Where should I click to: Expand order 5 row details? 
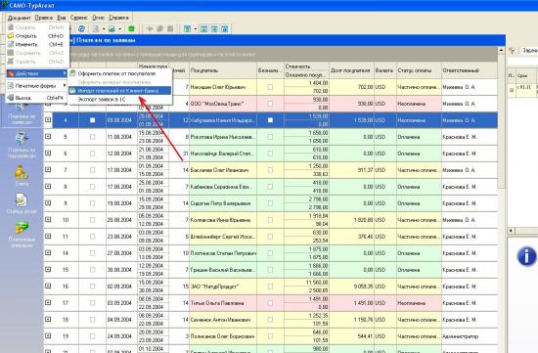(x=48, y=136)
